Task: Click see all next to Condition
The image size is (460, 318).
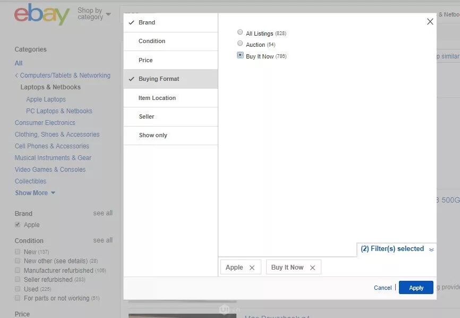Action: coord(103,240)
